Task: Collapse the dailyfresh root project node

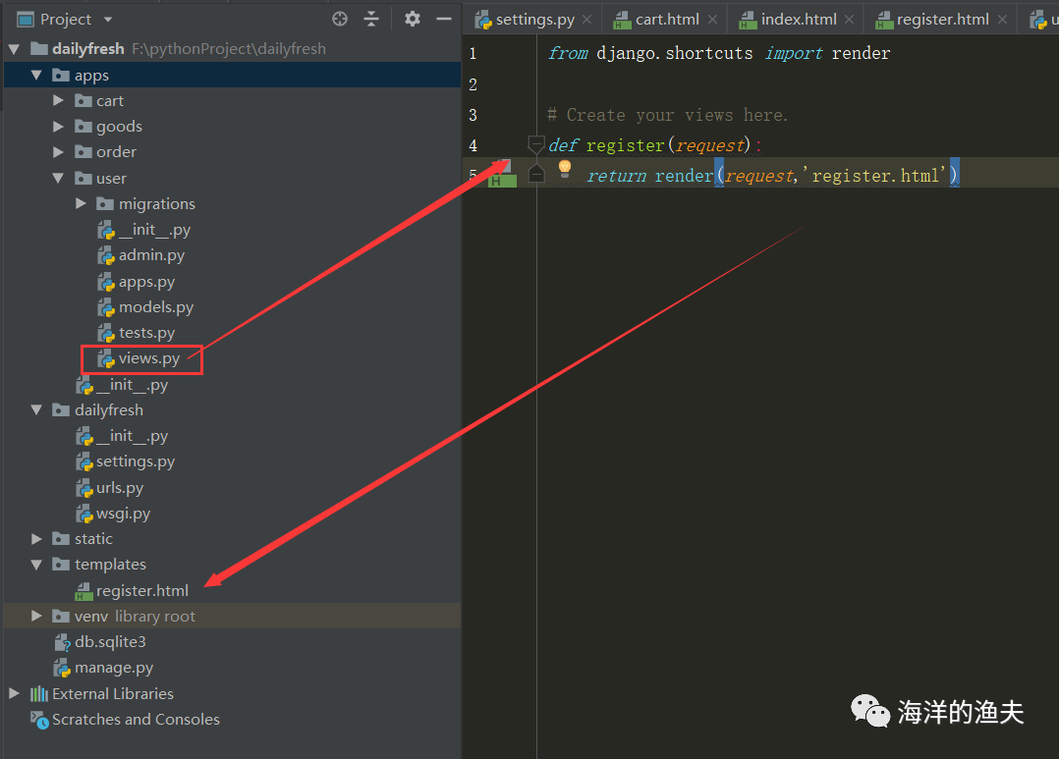Action: coord(14,49)
